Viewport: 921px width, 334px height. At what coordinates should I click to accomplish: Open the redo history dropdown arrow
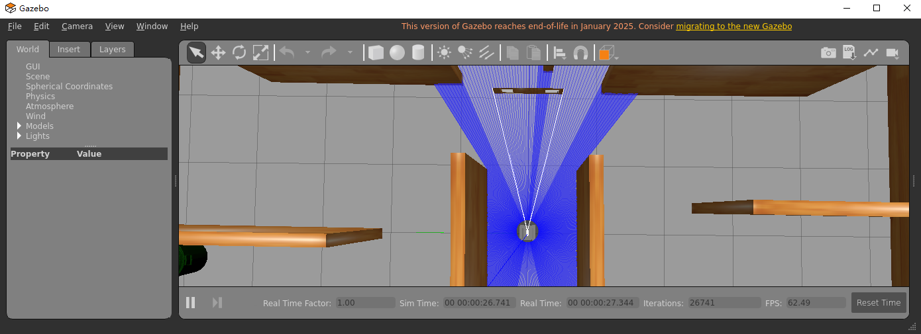pos(350,53)
